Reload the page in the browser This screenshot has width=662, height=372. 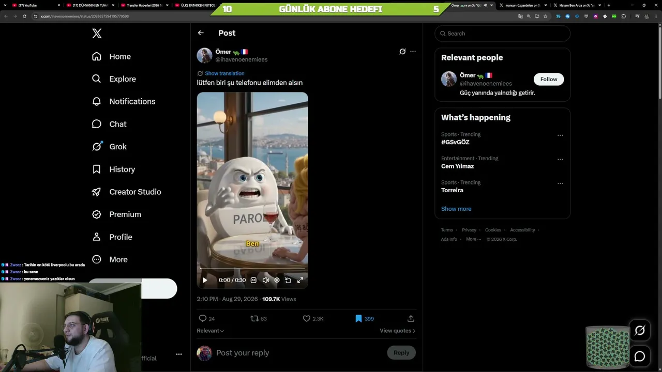point(24,16)
